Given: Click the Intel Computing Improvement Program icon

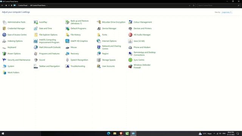Looking at the screenshot, I should click(36, 41).
